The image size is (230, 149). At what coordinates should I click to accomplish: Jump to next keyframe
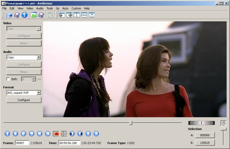(x=48, y=134)
